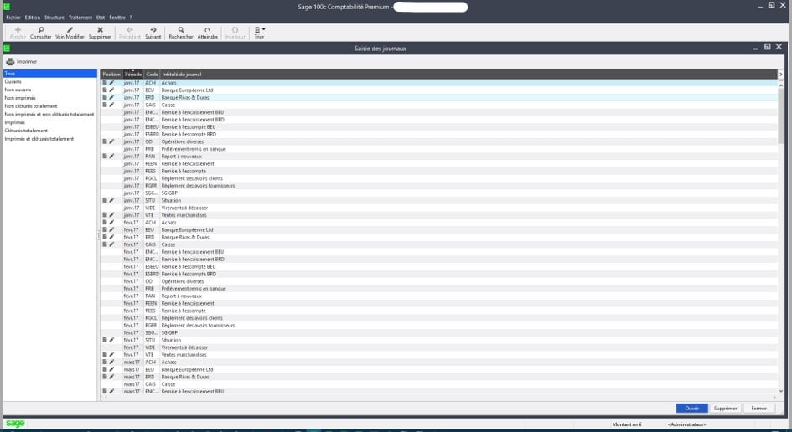This screenshot has width=792, height=432.
Task: Sort by the Code column header
Action: point(152,75)
